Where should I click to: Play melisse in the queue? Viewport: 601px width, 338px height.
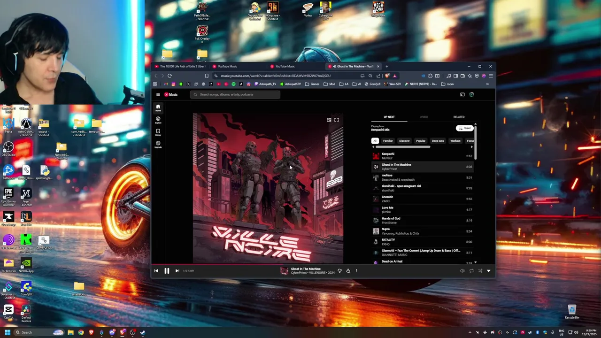[x=422, y=177]
